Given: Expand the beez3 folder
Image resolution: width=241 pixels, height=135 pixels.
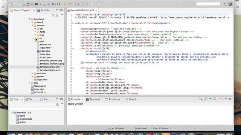Looking at the screenshot, I should pyautogui.click(x=32, y=22).
